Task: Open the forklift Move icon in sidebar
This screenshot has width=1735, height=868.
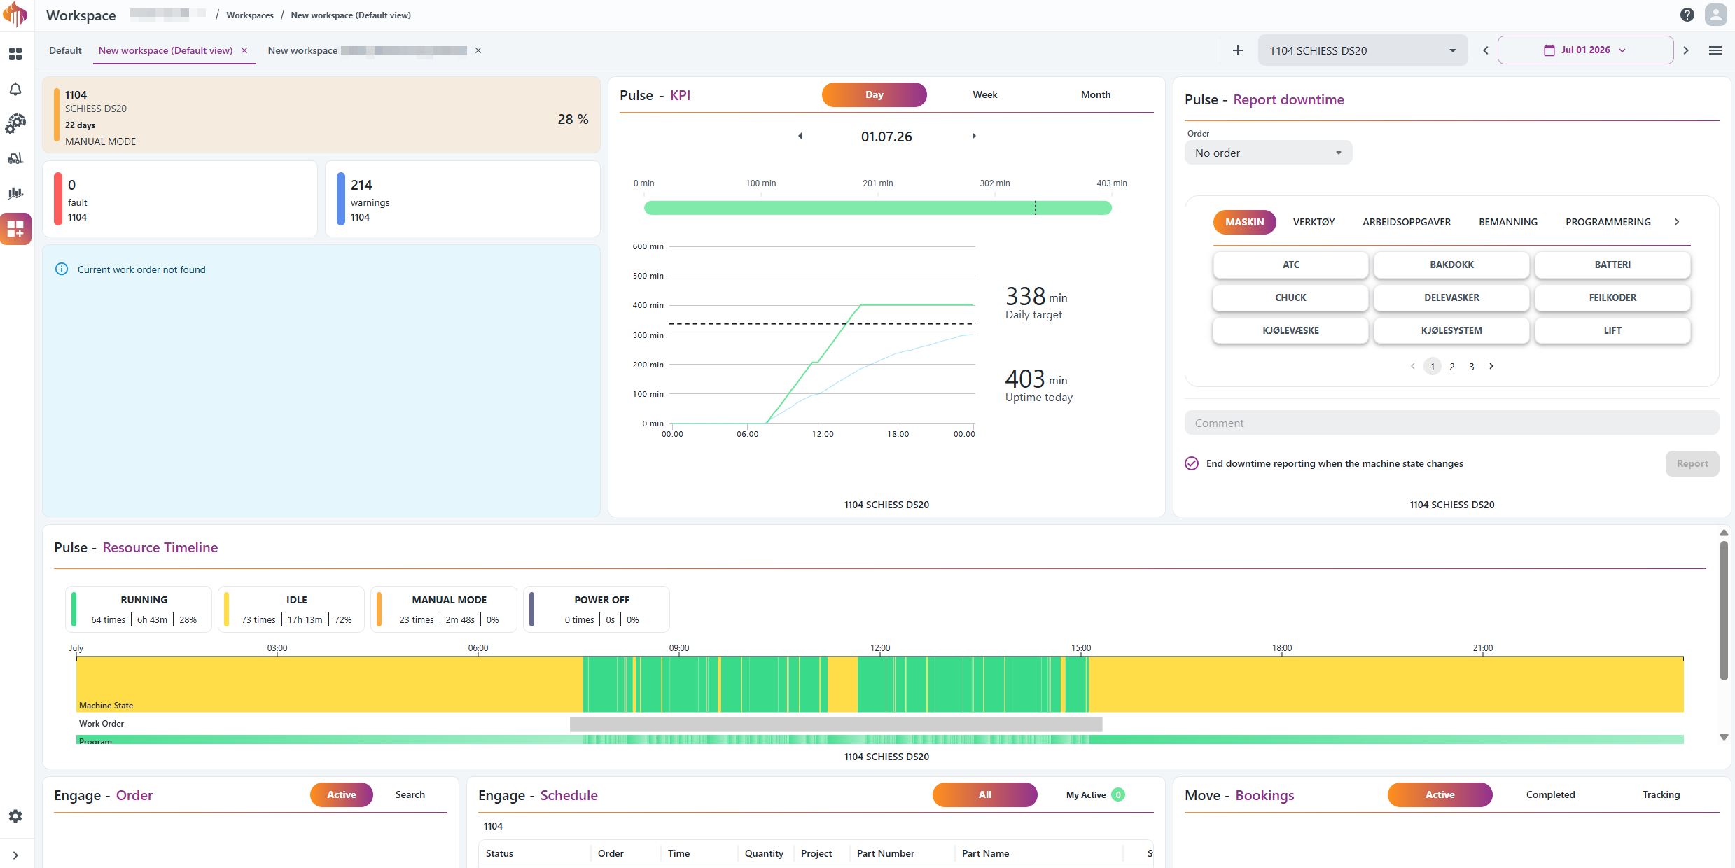Action: pyautogui.click(x=15, y=158)
